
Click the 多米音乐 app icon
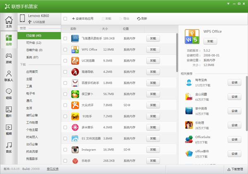coord(75,127)
